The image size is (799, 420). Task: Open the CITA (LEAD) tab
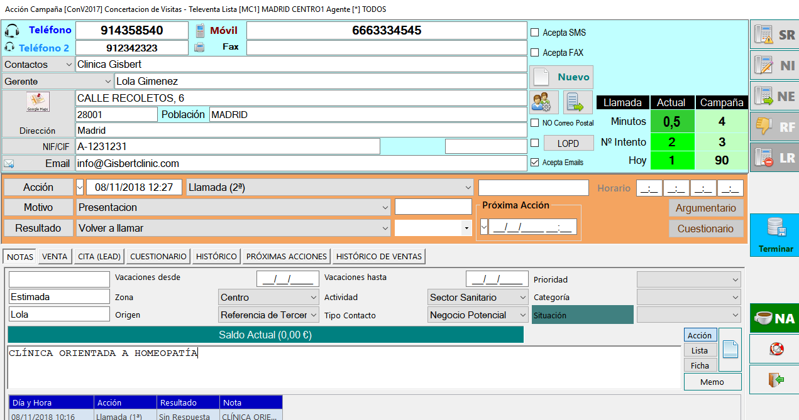coord(99,256)
